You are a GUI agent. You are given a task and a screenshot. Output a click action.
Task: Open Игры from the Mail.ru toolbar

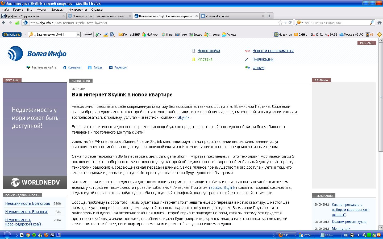(167, 35)
